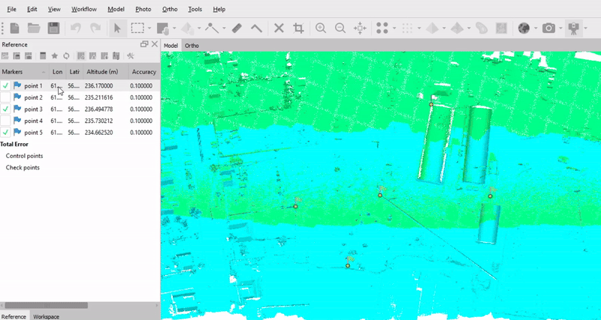Check the point 4 marker checkbox

6,121
